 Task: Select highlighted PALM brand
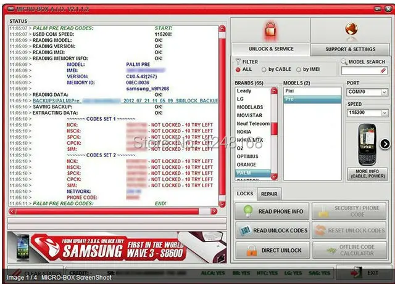(253, 173)
